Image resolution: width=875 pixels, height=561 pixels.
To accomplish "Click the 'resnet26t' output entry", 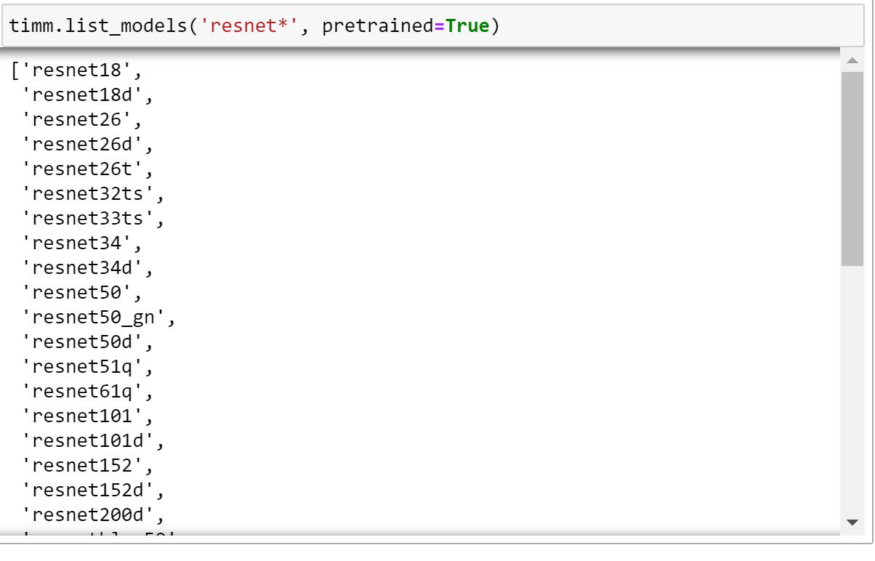I will pos(87,170).
